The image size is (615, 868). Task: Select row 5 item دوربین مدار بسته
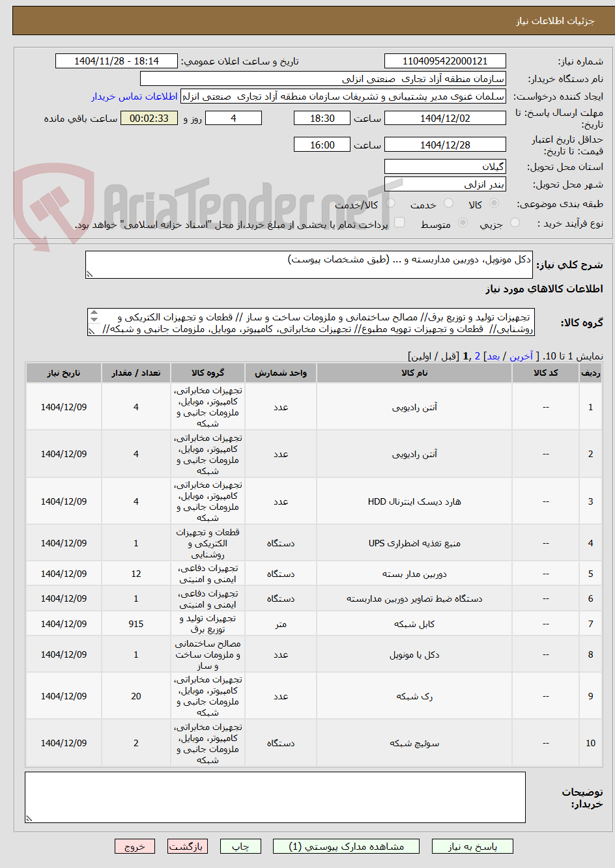(x=414, y=574)
